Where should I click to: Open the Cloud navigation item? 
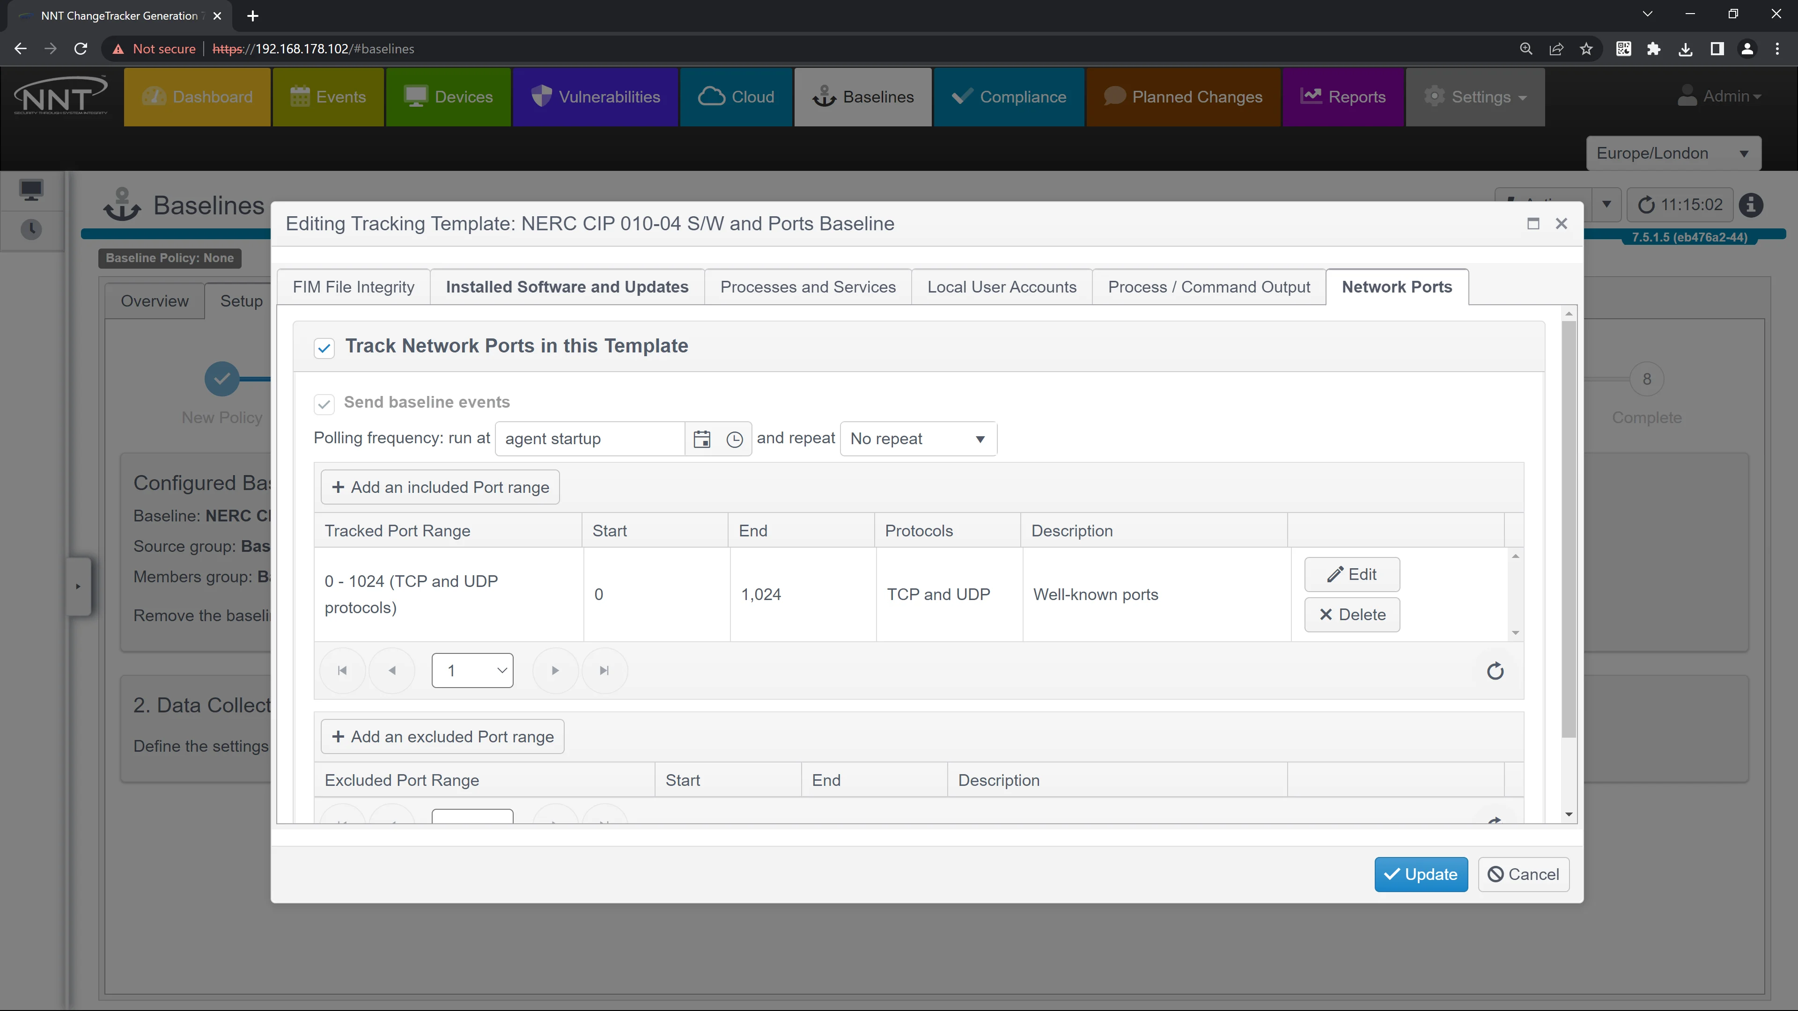click(737, 97)
